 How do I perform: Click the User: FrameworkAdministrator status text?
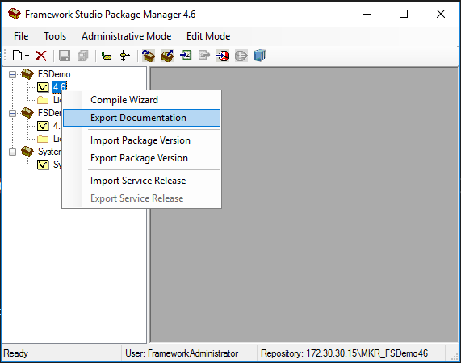pyautogui.click(x=182, y=353)
